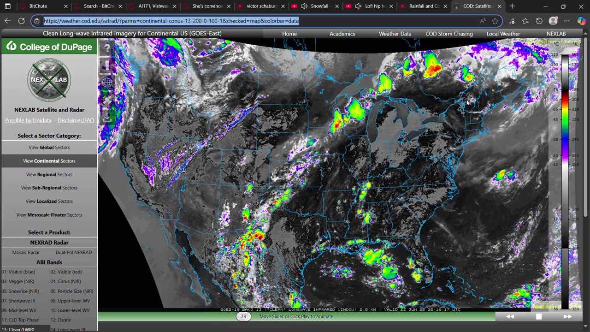Click the animation slider handle showing 73

click(243, 316)
